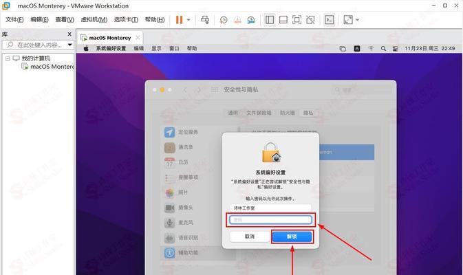Open the macOS 编辑 menu
Screen dimensions: 463x275
138,48
